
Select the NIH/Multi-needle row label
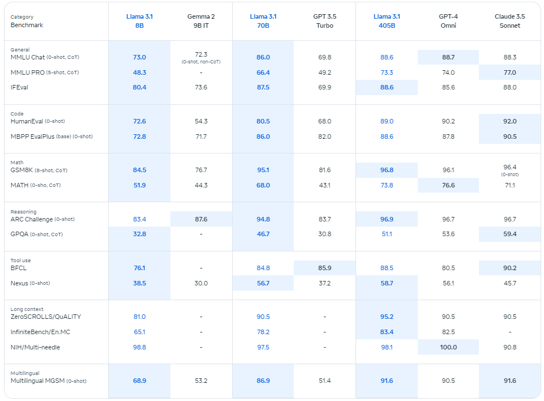click(35, 347)
